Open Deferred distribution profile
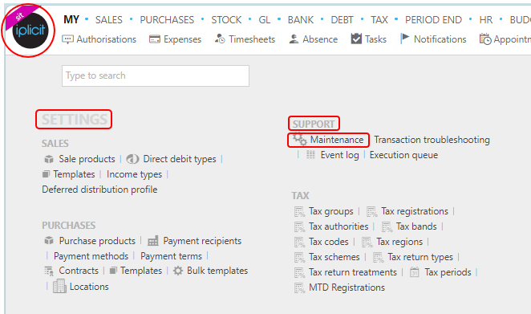 [x=99, y=190]
